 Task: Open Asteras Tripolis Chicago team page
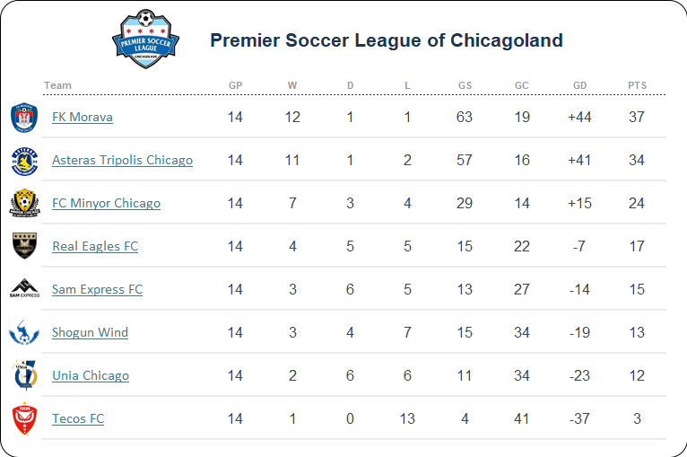122,160
